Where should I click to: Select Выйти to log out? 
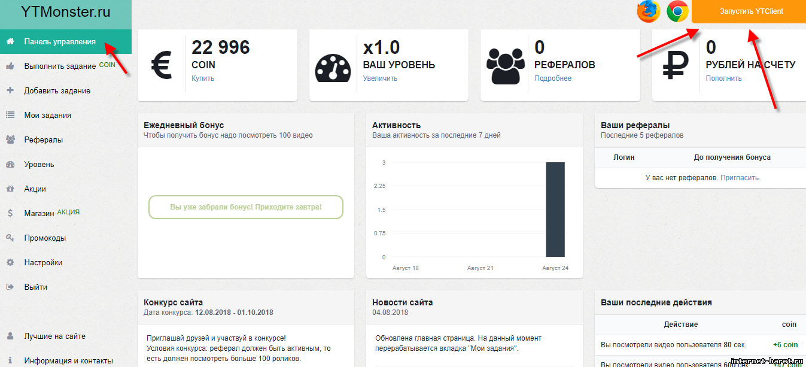point(35,287)
